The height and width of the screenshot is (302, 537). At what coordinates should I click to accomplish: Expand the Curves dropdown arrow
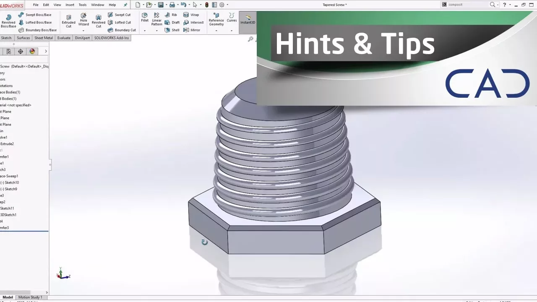(x=232, y=31)
